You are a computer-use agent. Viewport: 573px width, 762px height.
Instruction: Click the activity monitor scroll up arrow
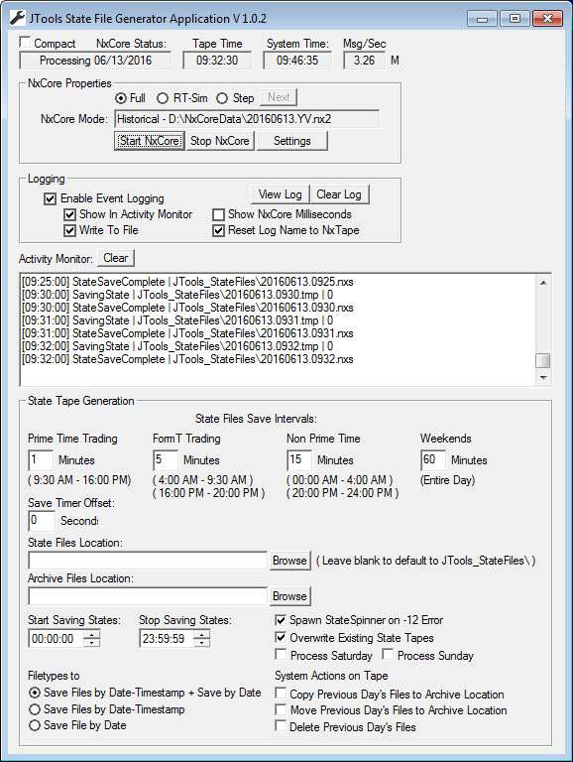coord(543,283)
